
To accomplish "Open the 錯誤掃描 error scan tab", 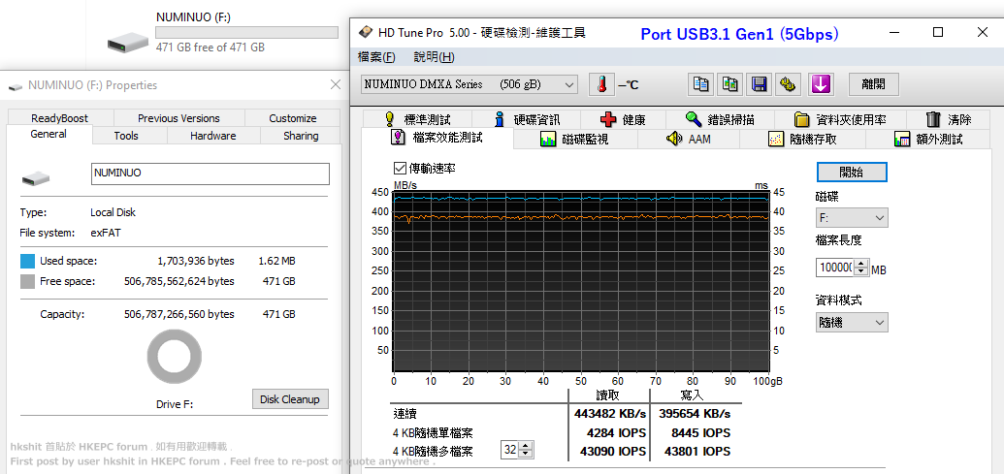I will pos(720,119).
